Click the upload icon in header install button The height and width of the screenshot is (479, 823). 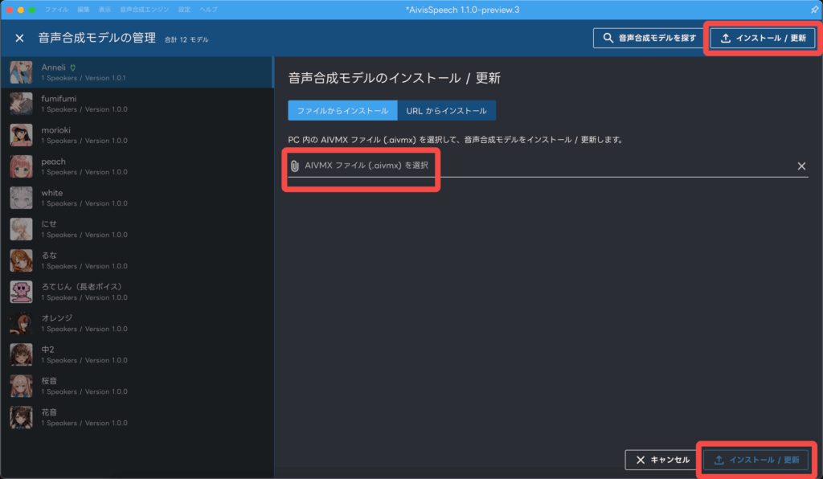click(726, 38)
